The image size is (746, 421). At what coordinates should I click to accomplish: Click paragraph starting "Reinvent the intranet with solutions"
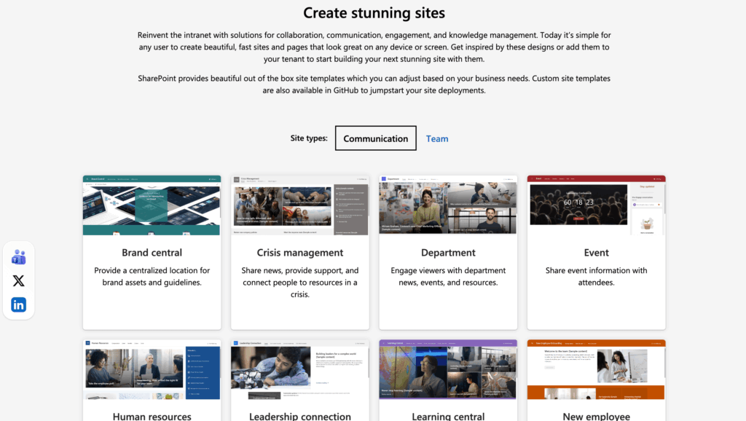click(374, 47)
